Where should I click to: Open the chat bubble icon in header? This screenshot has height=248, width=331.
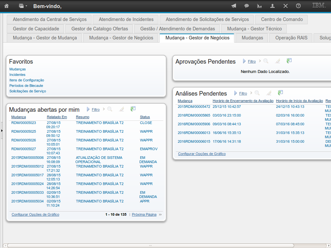point(247,6)
